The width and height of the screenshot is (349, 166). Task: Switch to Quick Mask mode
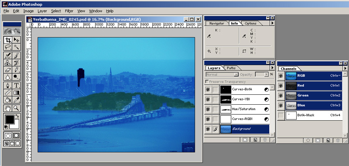click(17, 136)
